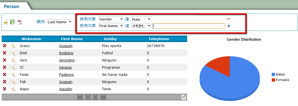Delete the Joaco row
298x106 pixels.
click(4, 46)
